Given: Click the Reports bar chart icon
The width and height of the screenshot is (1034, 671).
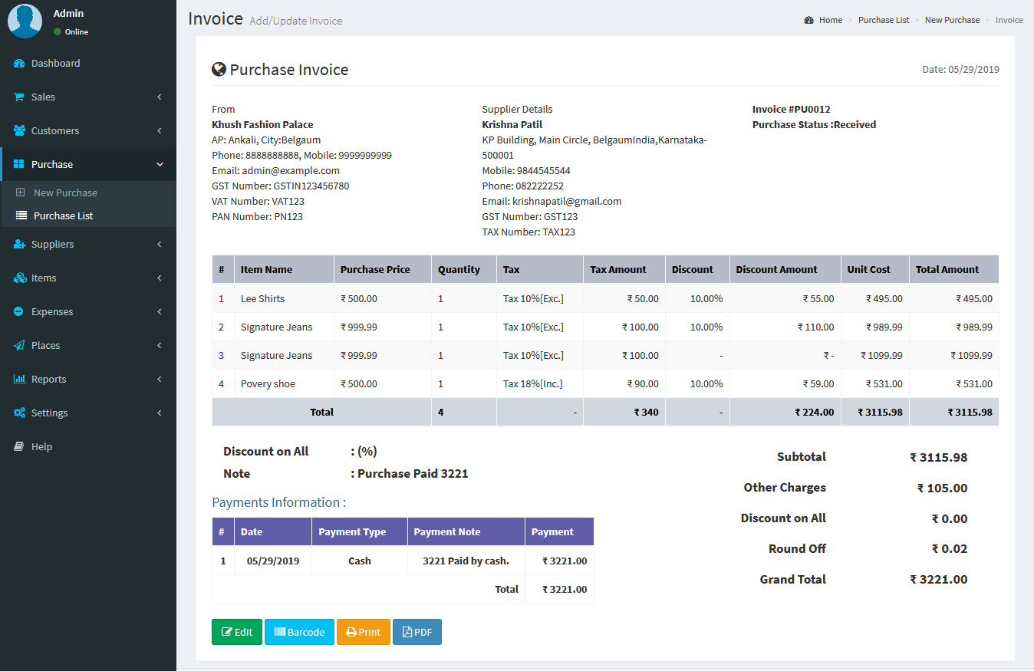Looking at the screenshot, I should (x=19, y=380).
